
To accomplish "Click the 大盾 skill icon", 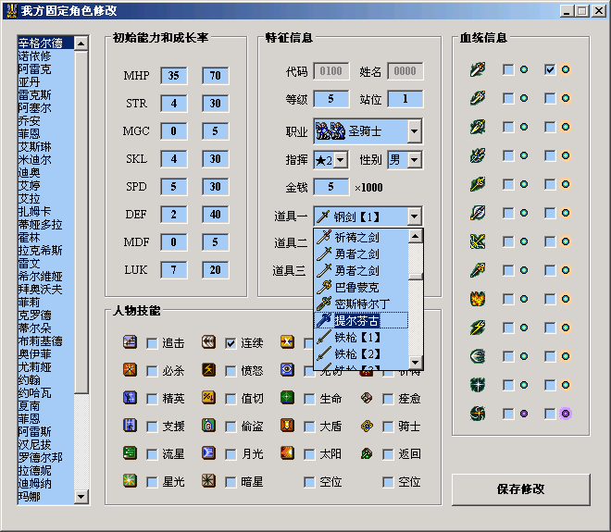I will tap(287, 426).
